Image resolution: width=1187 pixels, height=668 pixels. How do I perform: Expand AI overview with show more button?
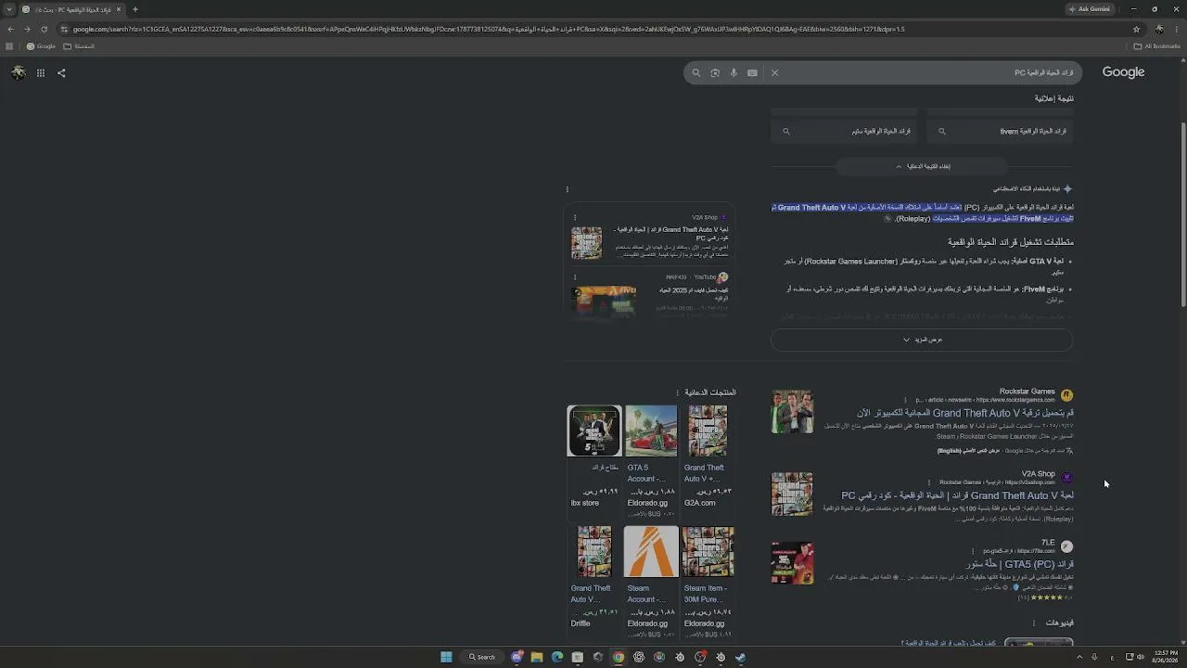click(922, 340)
